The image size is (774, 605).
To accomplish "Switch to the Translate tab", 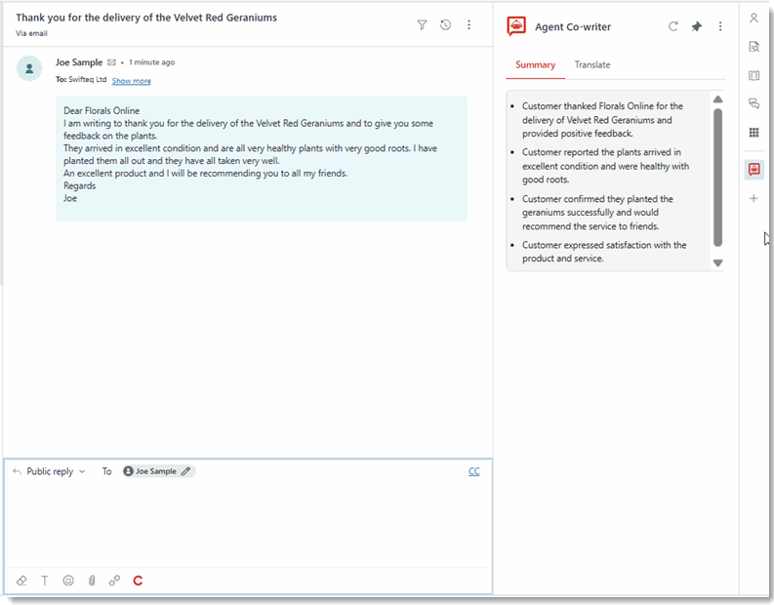I will click(591, 65).
